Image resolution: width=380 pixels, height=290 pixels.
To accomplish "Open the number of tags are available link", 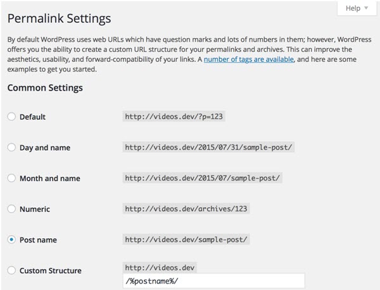I will 249,60.
